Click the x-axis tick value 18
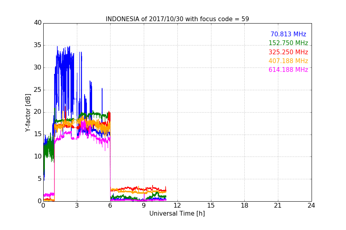 tap(245, 206)
